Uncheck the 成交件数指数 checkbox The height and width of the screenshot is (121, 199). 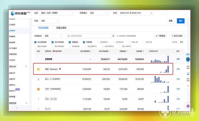[x=53, y=42]
